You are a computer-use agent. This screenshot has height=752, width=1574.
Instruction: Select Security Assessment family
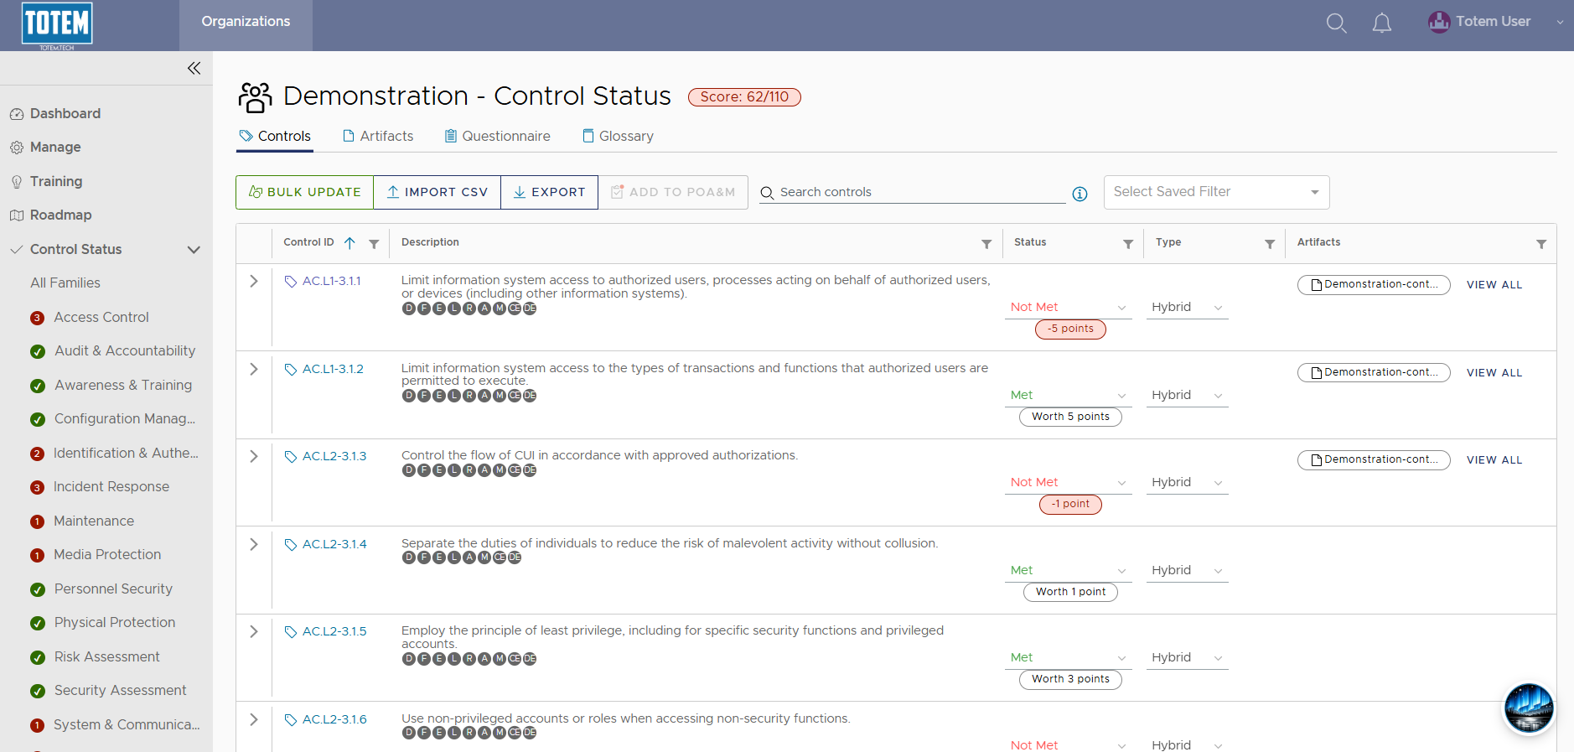[121, 691]
